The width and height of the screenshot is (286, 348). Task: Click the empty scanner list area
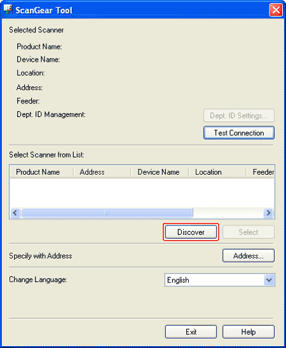(142, 192)
